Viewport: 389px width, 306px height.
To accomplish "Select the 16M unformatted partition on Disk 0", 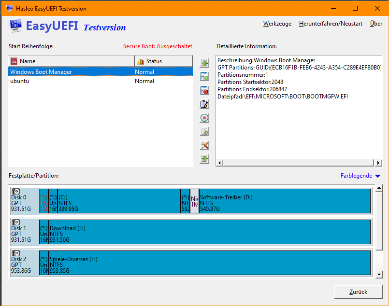I will pyautogui.click(x=53, y=201).
